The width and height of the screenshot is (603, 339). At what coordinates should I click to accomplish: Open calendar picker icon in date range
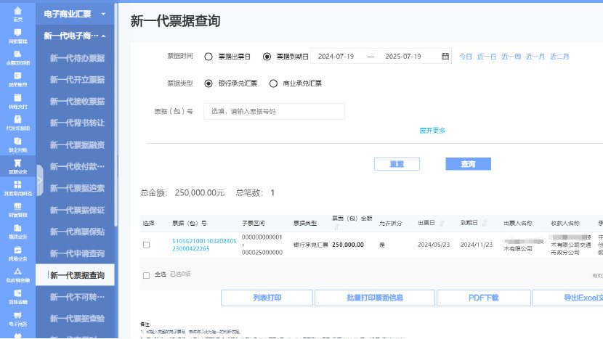[x=445, y=56]
